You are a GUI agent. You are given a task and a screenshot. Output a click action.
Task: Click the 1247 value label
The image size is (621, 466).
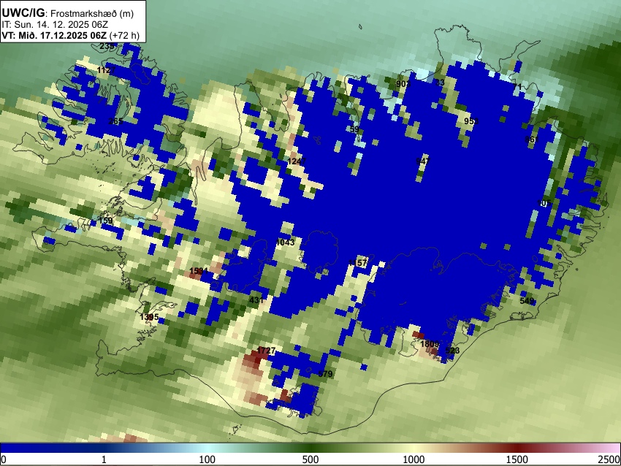(x=297, y=161)
